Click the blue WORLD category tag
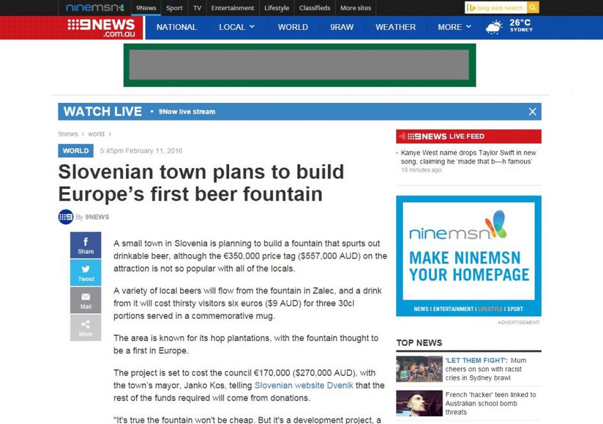The width and height of the screenshot is (603, 424). coord(75,151)
